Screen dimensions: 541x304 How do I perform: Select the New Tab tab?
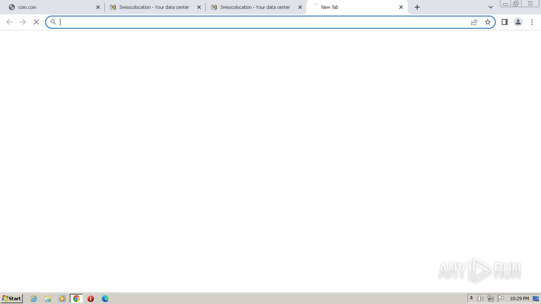pos(357,7)
